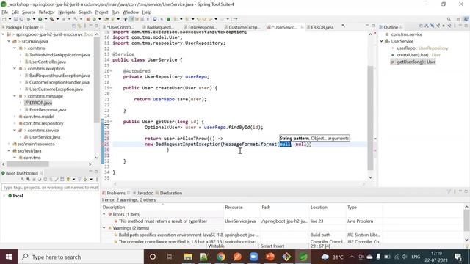Toggle Hide Static Members in Outline
This screenshot has height=264, width=470.
tap(438, 26)
